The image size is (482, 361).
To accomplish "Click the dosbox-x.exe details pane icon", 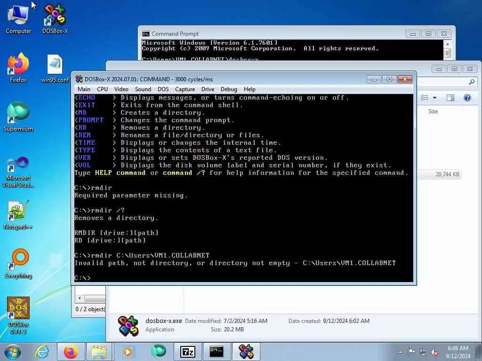I will click(x=128, y=325).
